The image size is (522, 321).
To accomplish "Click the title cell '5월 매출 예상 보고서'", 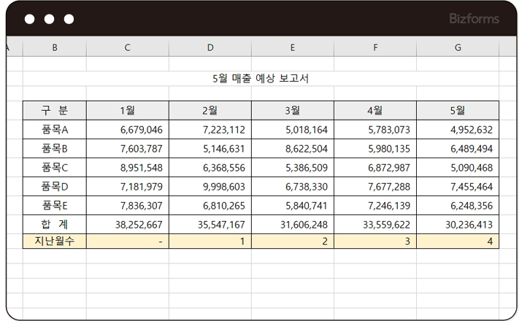I will 261,79.
